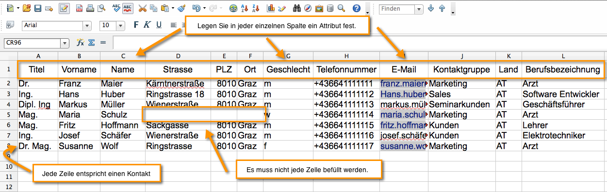Click cell +436641111115
The height and width of the screenshot is (192, 607).
click(x=346, y=125)
